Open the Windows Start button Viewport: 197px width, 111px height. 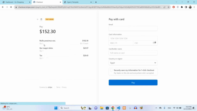[56, 108]
